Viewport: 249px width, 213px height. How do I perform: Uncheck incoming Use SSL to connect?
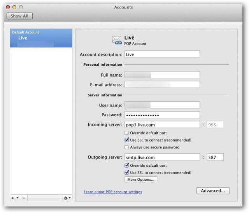(126, 140)
